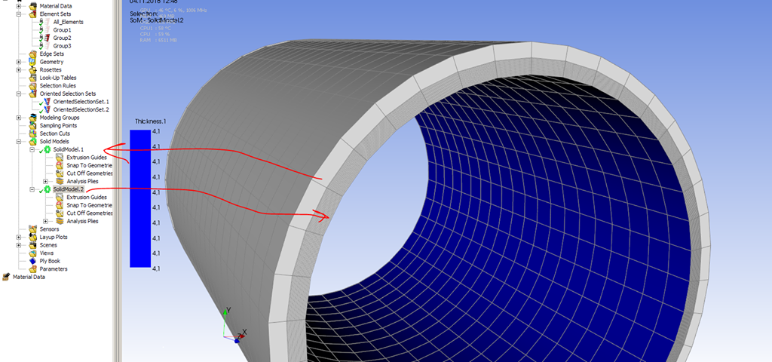Click the Edge Sets folder icon
772x362 pixels.
point(32,54)
